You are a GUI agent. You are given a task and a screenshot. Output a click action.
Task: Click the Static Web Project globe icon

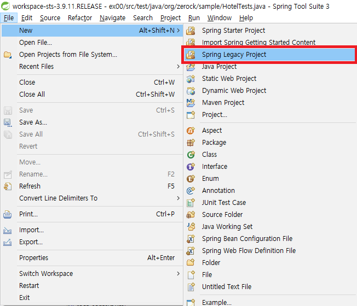pyautogui.click(x=191, y=79)
